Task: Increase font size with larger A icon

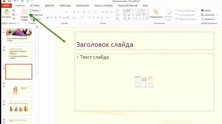Action: pyautogui.click(x=74, y=12)
